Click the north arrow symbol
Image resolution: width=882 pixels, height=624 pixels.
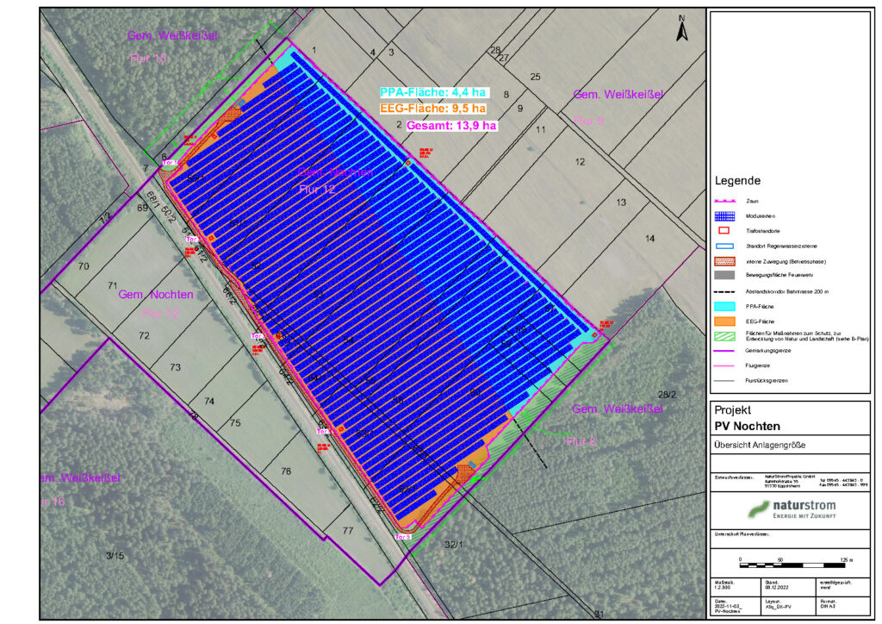(x=682, y=28)
